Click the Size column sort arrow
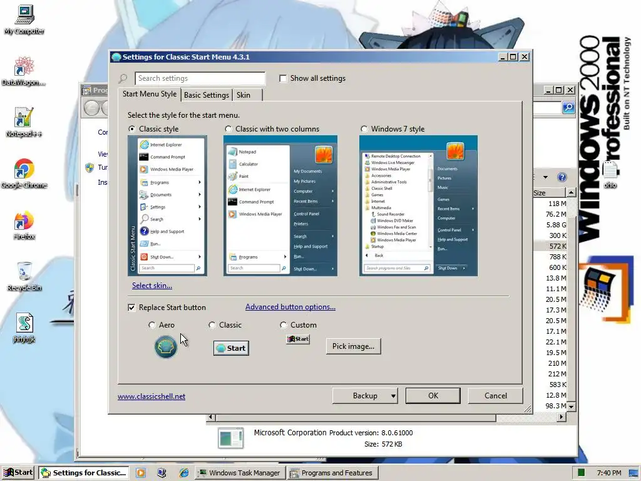 571,193
